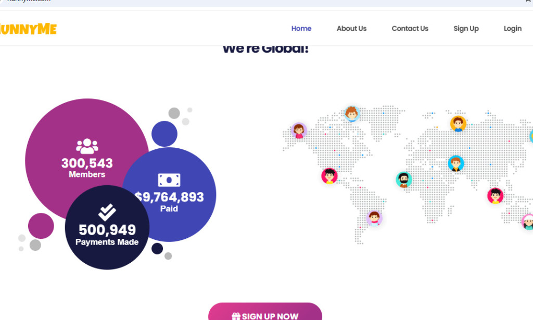Click the dollar bill icon above $9,764,893
This screenshot has width=533, height=320.
170,180
